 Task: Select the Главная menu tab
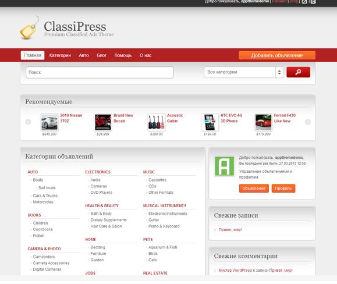coord(33,55)
